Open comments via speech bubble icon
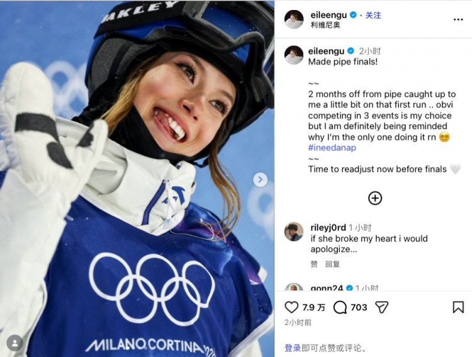 (340, 307)
